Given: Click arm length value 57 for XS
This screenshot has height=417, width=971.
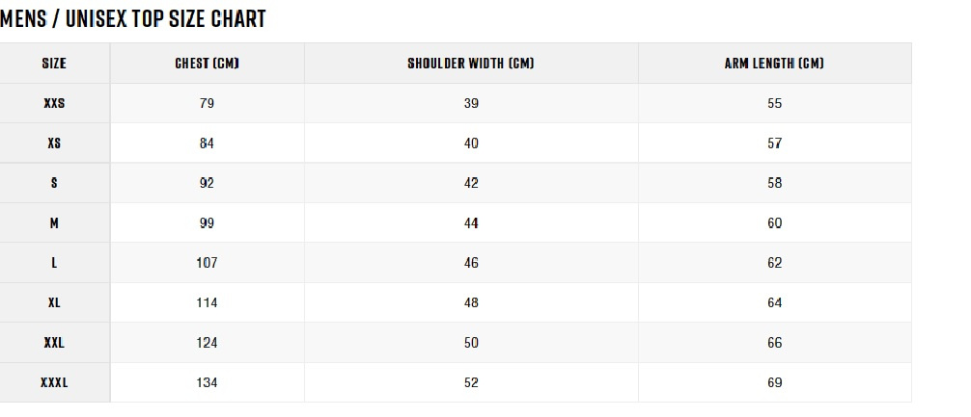Looking at the screenshot, I should 775,143.
